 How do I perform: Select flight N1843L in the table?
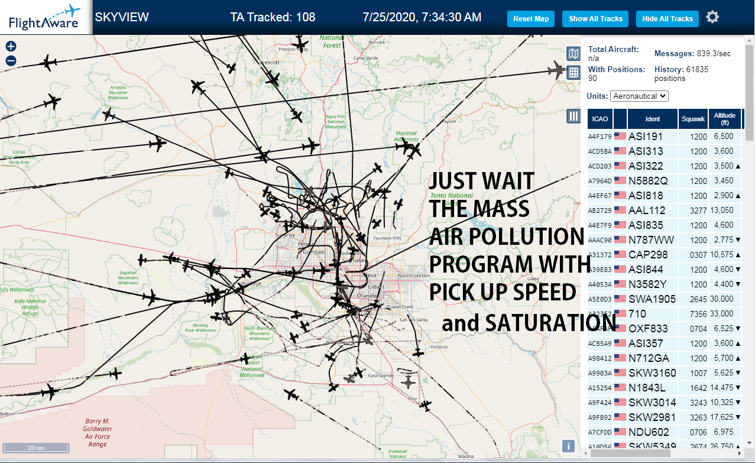click(648, 388)
